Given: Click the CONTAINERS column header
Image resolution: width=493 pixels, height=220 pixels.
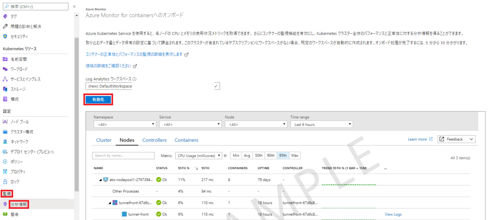Looking at the screenshot, I should tap(238, 168).
